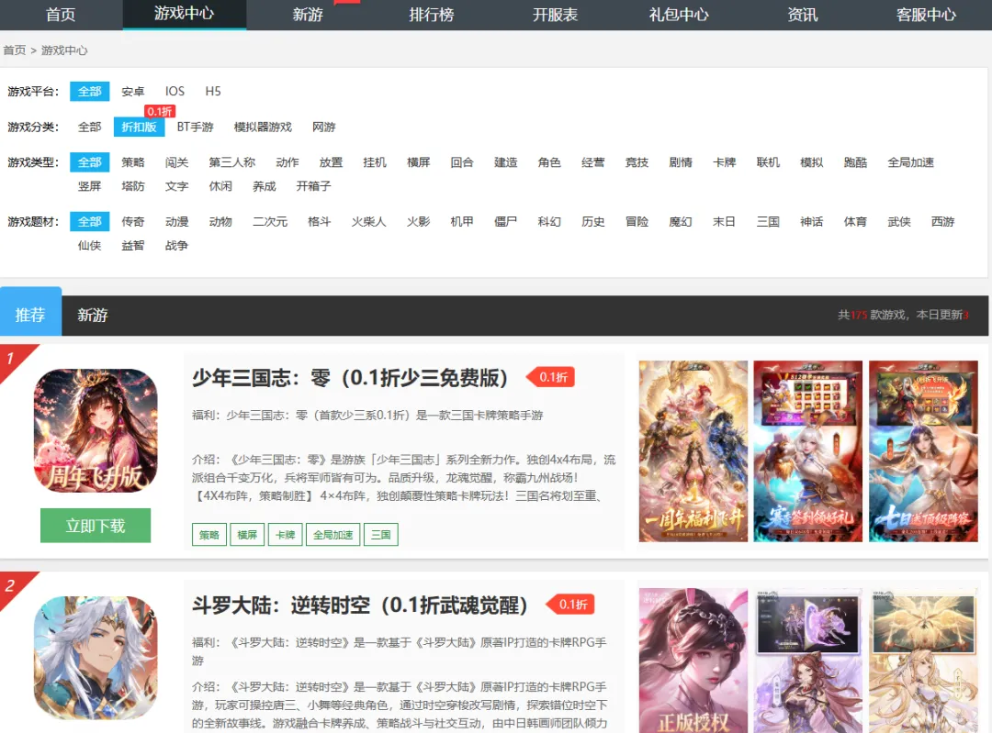
Task: Filter game type by 挂机
Action: click(375, 162)
